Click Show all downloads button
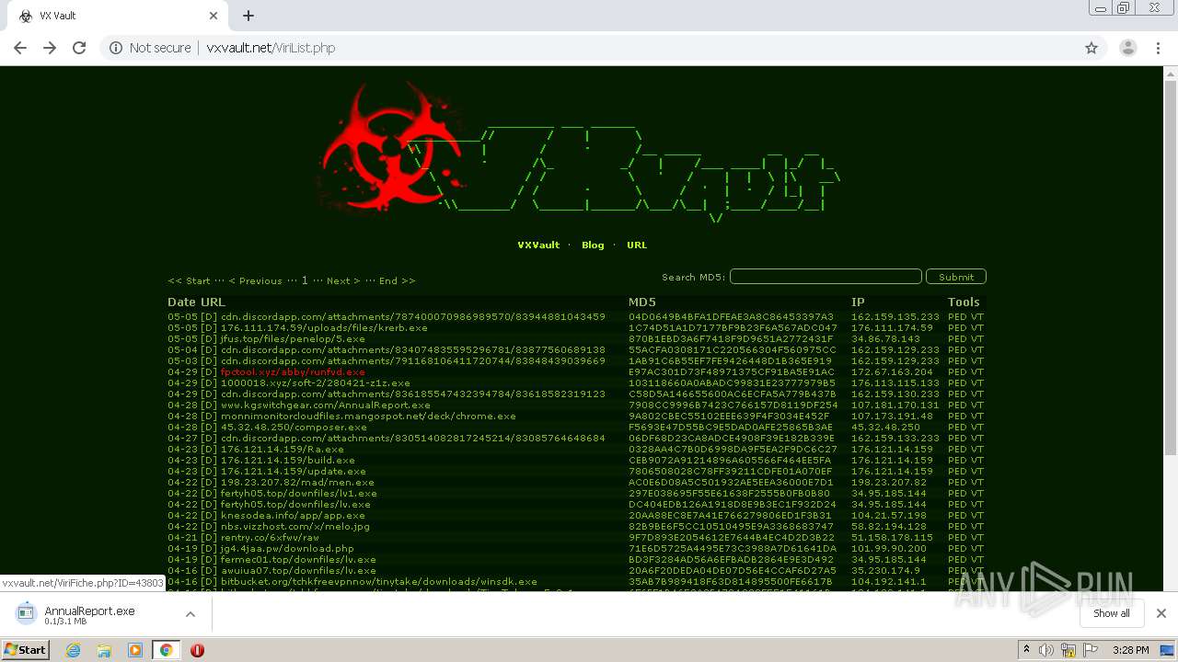 point(1112,613)
